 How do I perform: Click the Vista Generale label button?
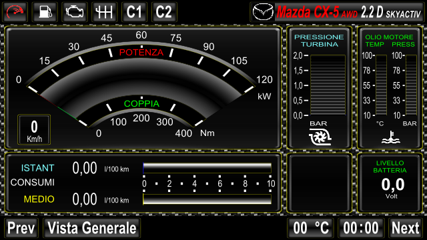pyautogui.click(x=92, y=228)
